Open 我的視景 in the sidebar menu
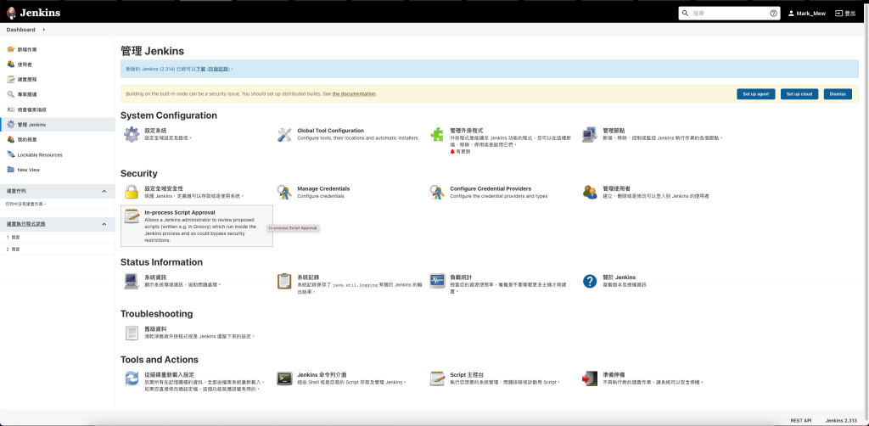The height and width of the screenshot is (426, 869). (26, 140)
